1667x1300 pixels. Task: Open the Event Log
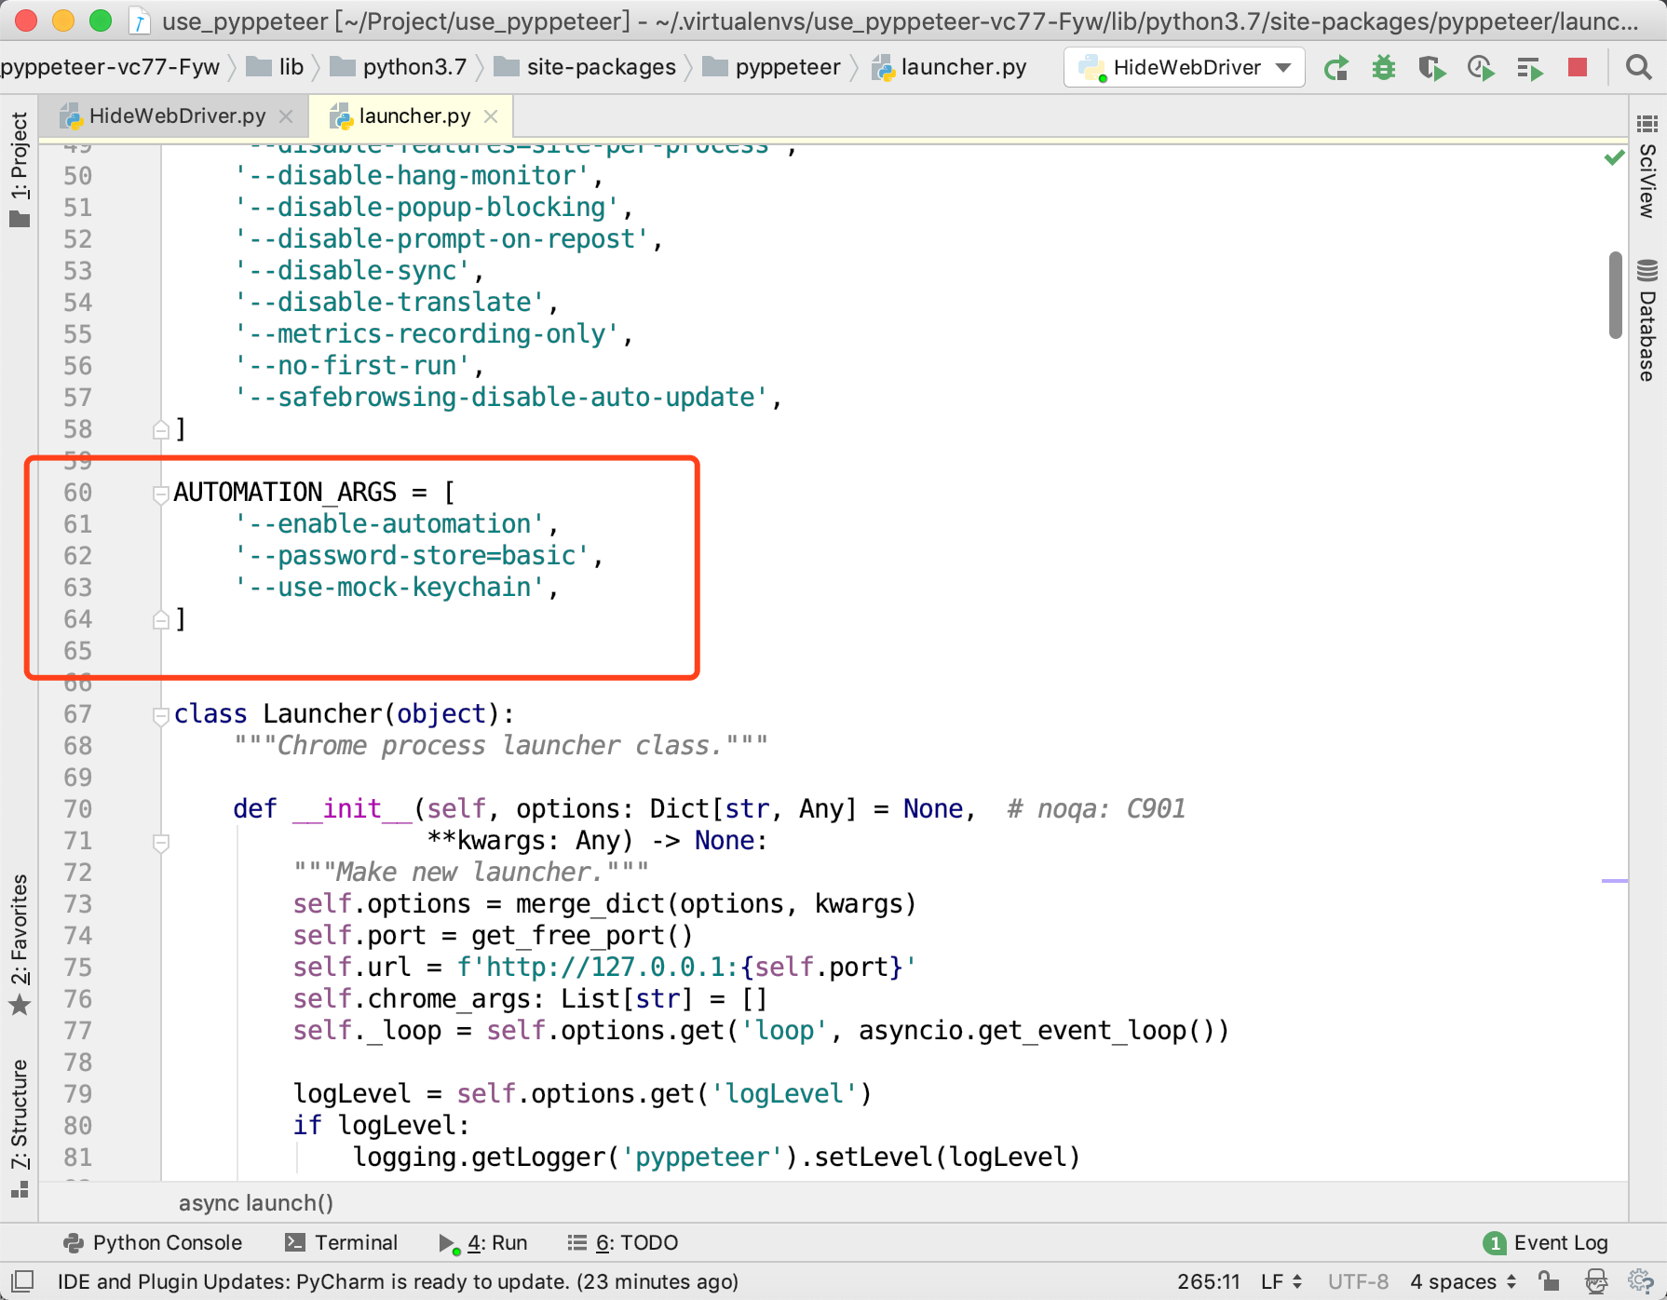pyautogui.click(x=1546, y=1243)
